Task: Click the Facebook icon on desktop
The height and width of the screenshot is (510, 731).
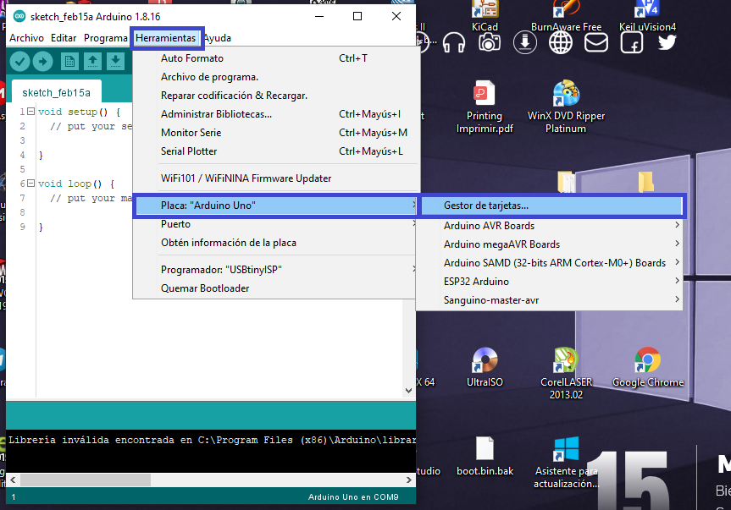Action: [632, 43]
